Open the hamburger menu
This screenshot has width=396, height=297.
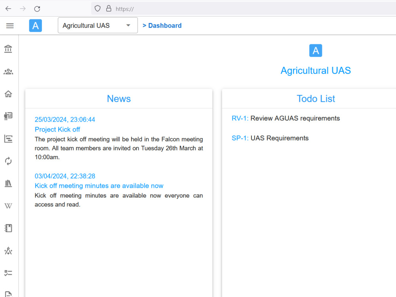[10, 26]
